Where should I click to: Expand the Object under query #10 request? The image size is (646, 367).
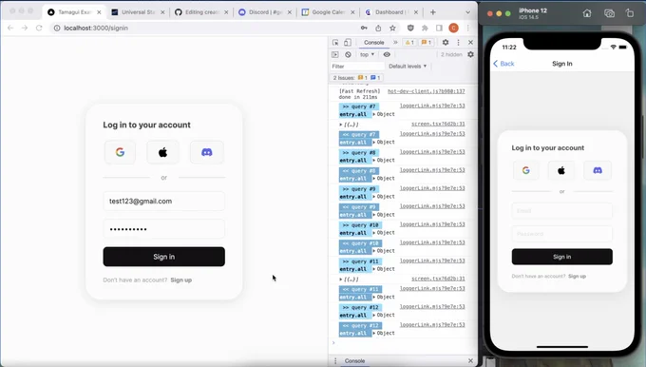tap(384, 233)
